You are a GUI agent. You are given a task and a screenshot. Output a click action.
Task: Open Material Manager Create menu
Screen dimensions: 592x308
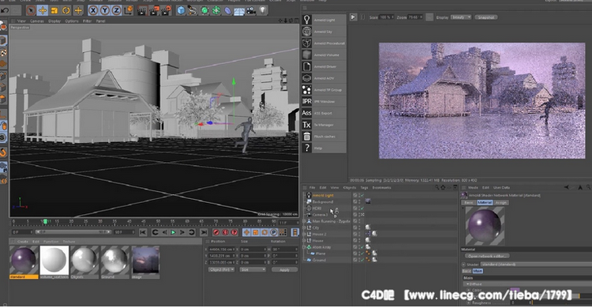[23, 242]
